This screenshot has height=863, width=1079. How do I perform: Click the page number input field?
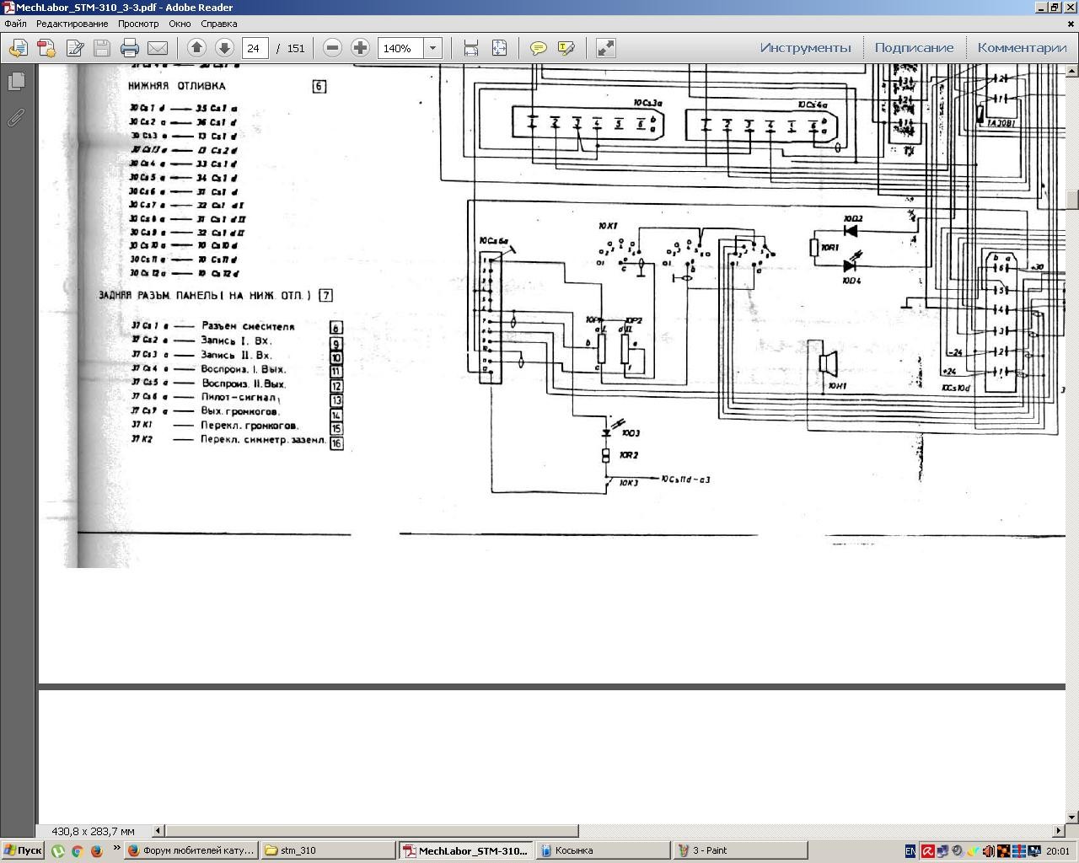255,48
